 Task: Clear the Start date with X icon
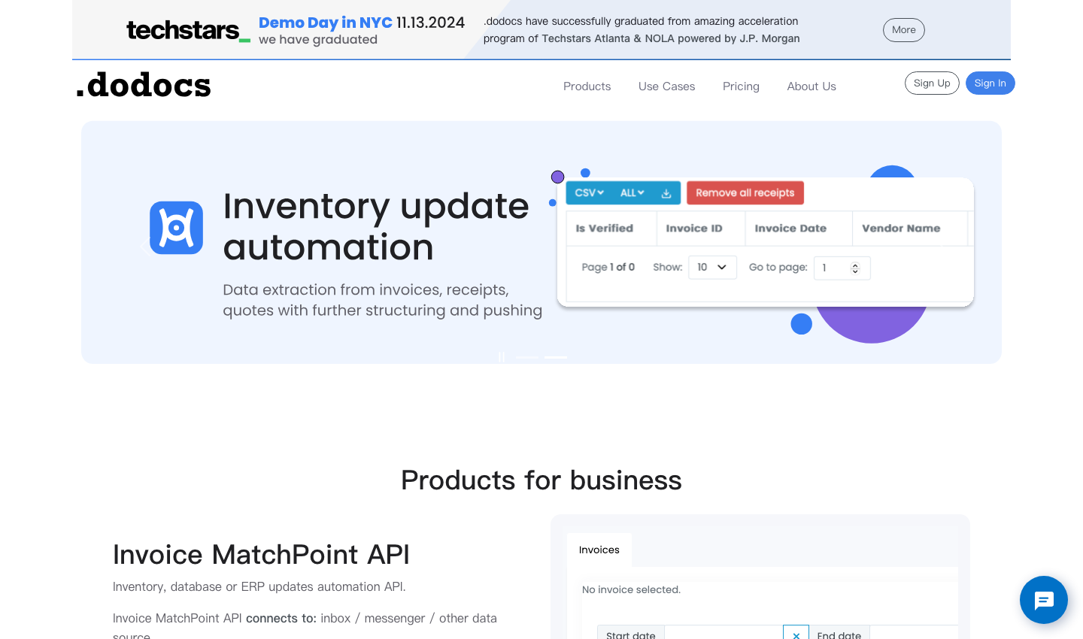click(796, 634)
